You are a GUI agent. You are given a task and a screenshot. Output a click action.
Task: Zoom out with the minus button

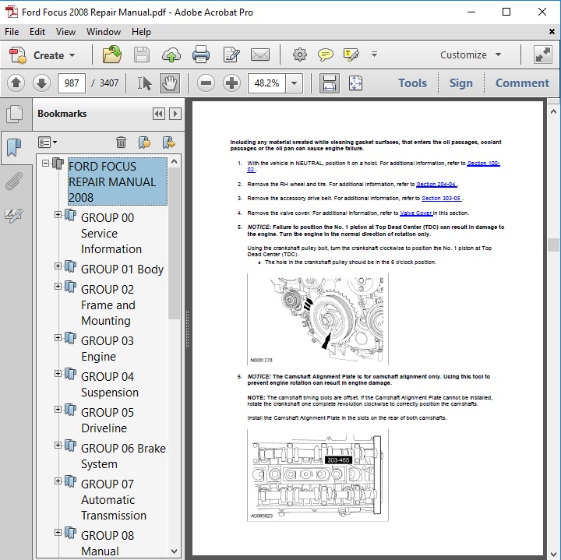point(206,83)
